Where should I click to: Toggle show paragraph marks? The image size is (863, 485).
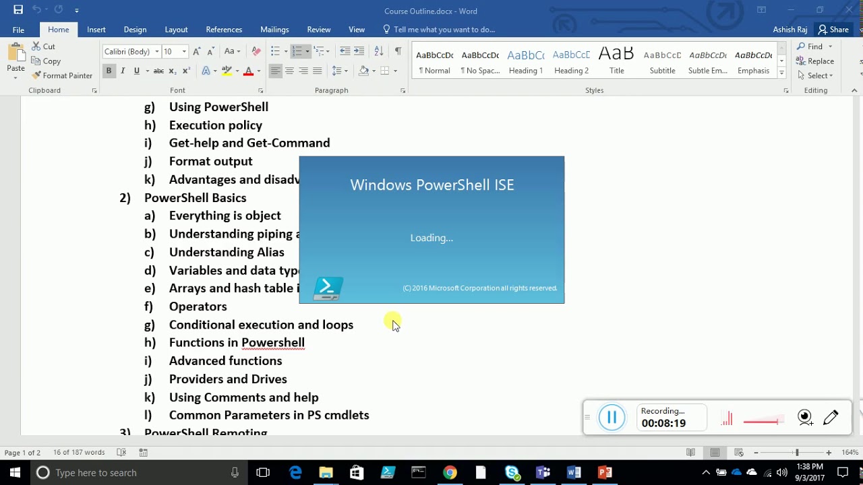tap(398, 51)
